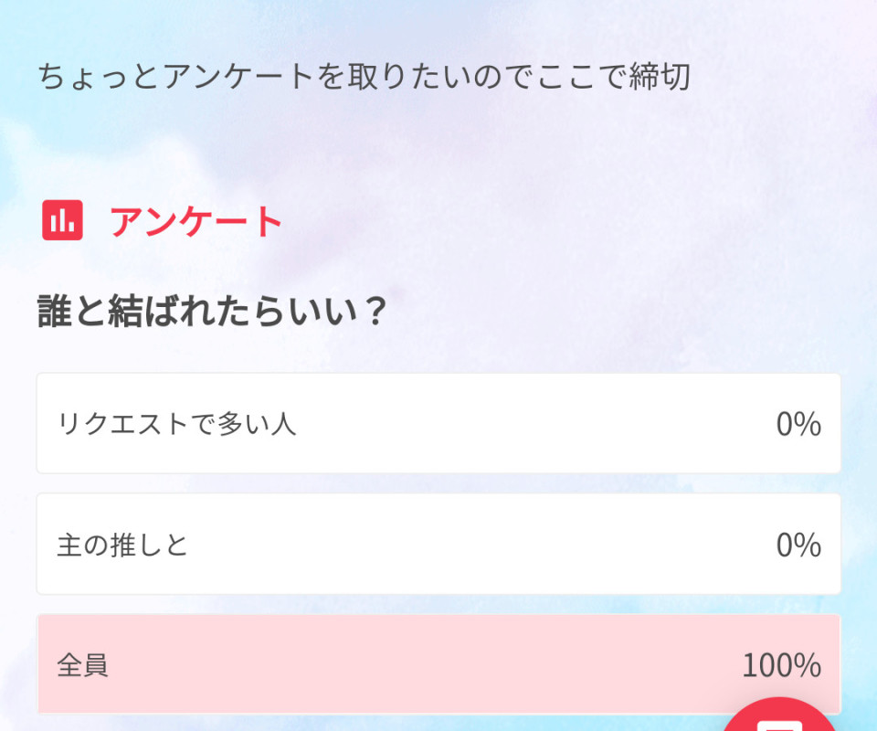This screenshot has width=877, height=731.
Task: Tap the question 誰と結ばれたらいい？
Action: pyautogui.click(x=212, y=311)
